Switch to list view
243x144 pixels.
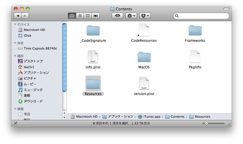[80, 16]
